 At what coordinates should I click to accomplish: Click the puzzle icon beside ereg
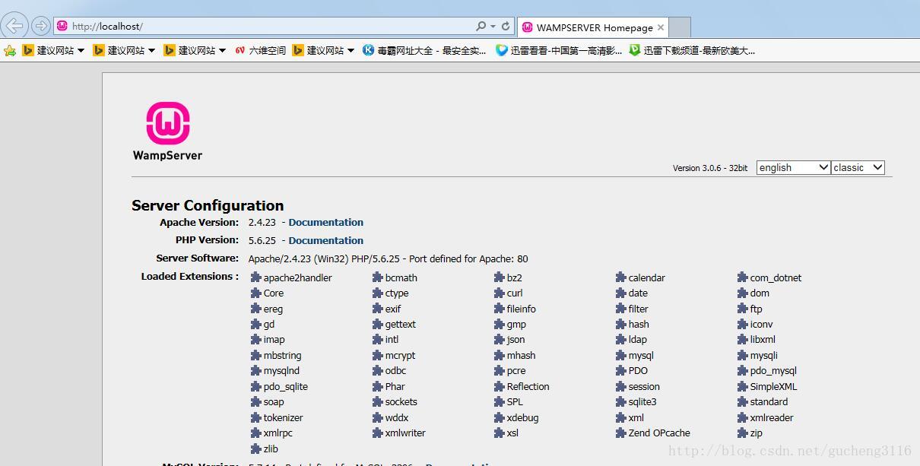pyautogui.click(x=256, y=309)
